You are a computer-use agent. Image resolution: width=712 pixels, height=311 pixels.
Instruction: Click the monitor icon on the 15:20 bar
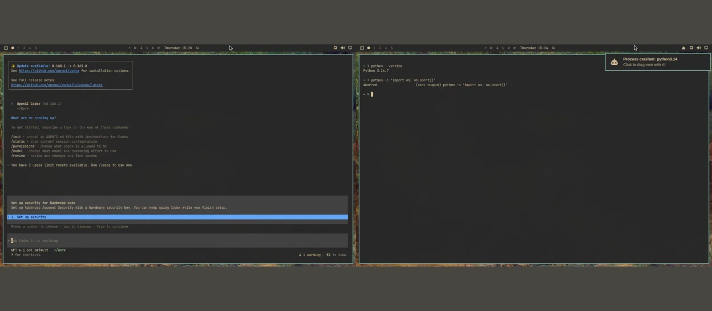tap(350, 48)
